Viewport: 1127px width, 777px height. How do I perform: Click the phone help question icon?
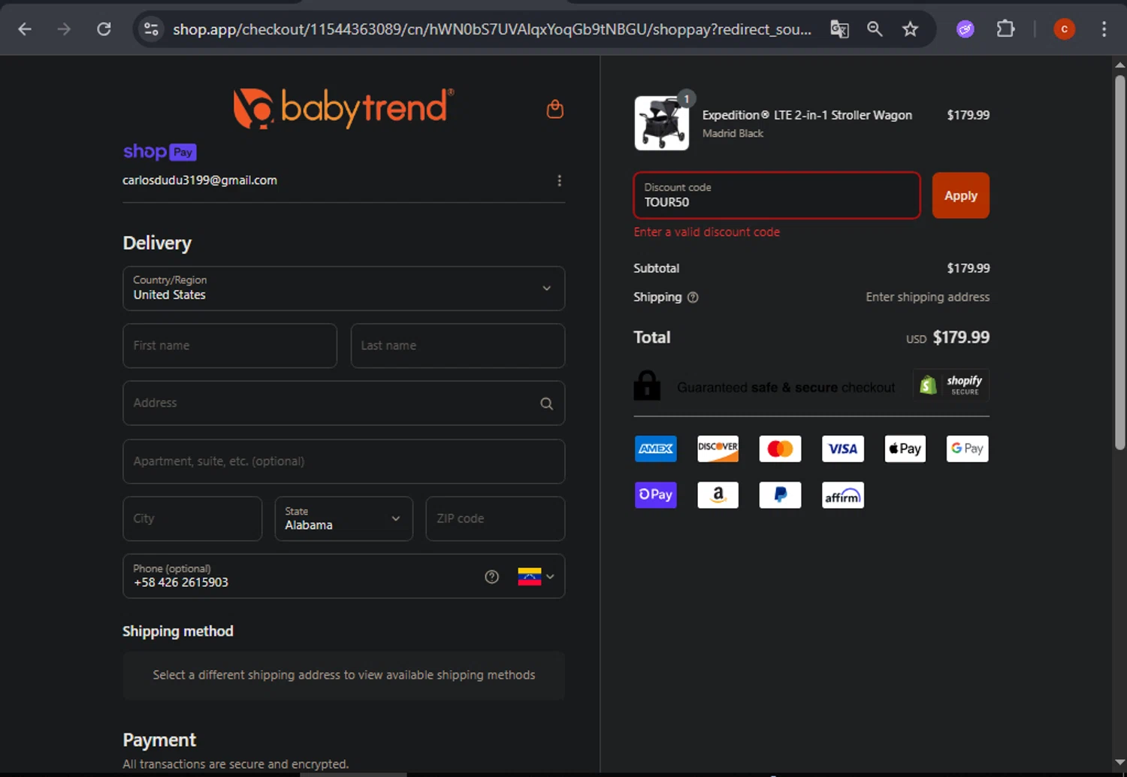pyautogui.click(x=492, y=576)
